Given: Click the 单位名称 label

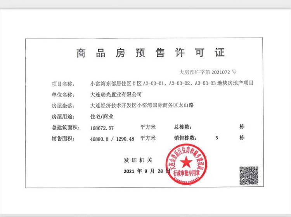Looking at the screenshot, I should (62, 94).
